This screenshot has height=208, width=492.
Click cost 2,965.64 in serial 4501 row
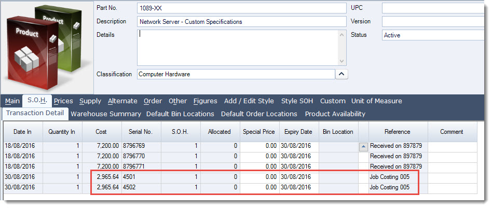pos(102,177)
